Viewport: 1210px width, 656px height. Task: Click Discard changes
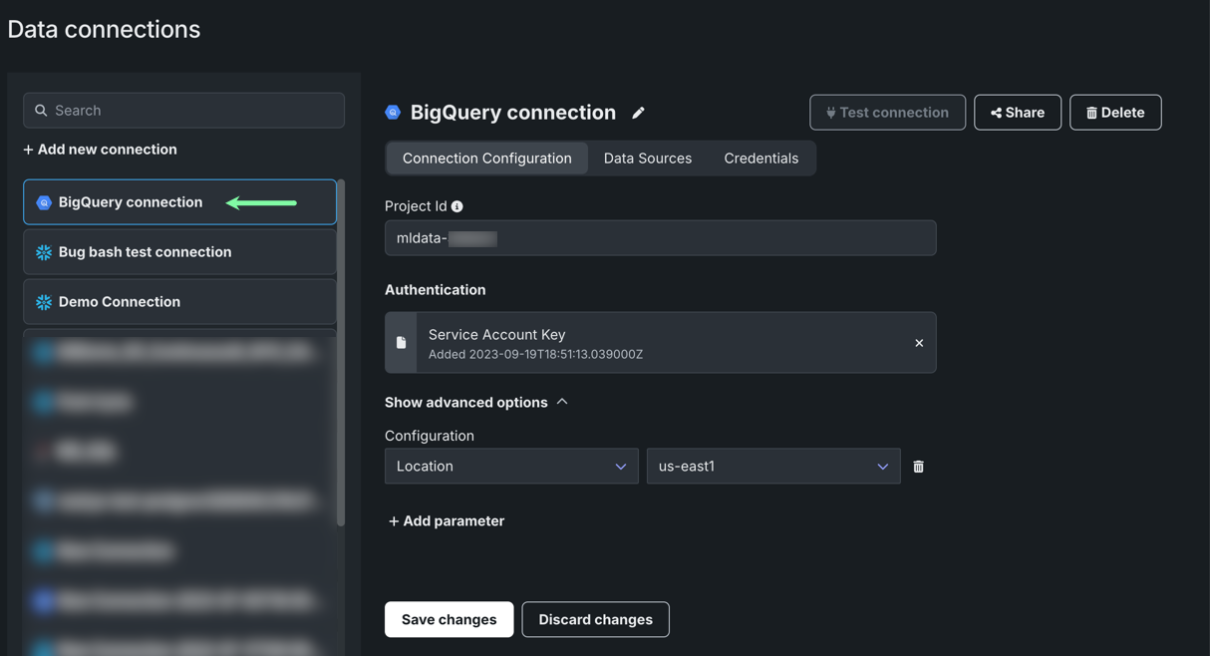pos(595,619)
